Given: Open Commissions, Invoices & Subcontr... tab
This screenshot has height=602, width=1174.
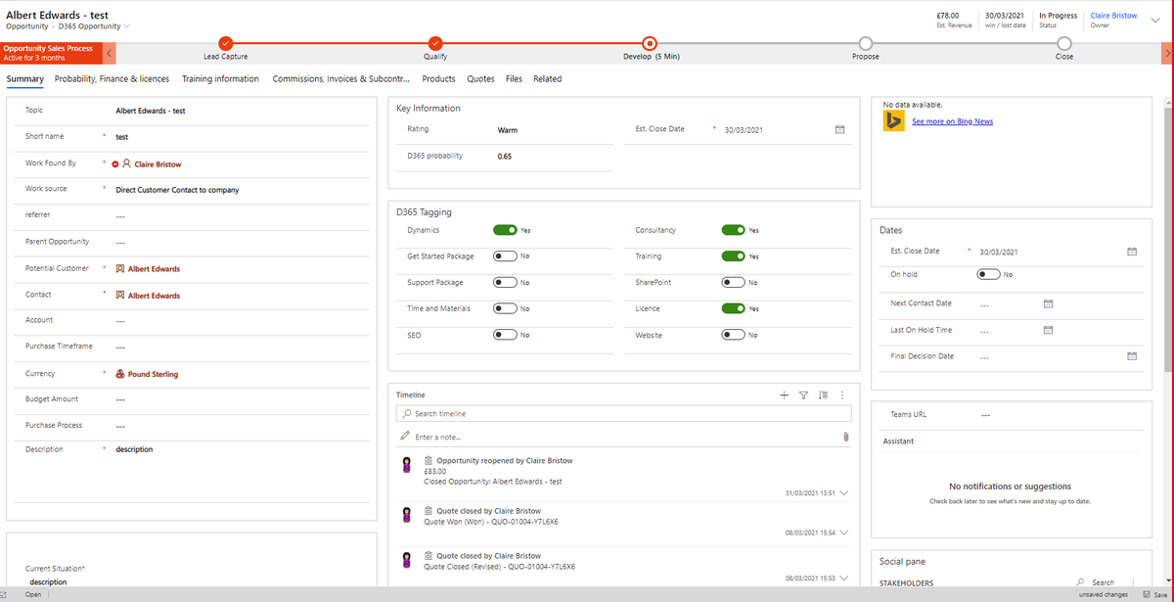Looking at the screenshot, I should pos(340,79).
